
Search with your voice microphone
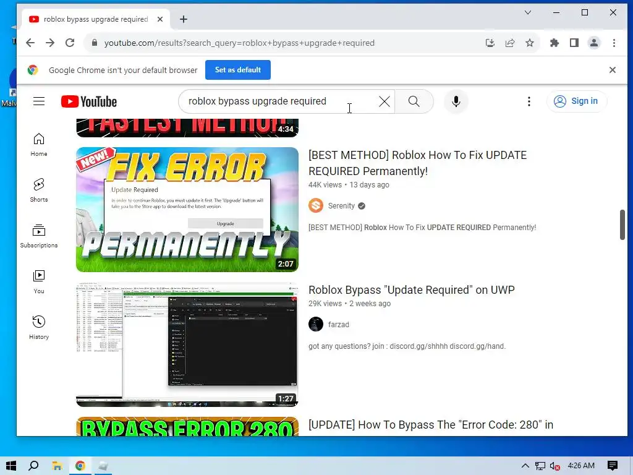coord(456,101)
